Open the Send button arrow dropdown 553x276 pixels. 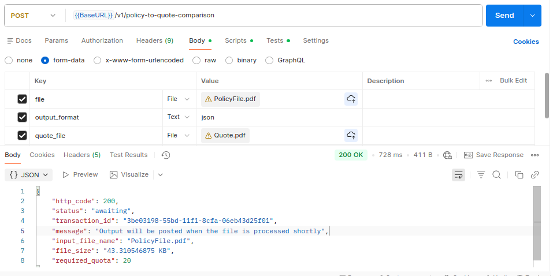coord(533,16)
